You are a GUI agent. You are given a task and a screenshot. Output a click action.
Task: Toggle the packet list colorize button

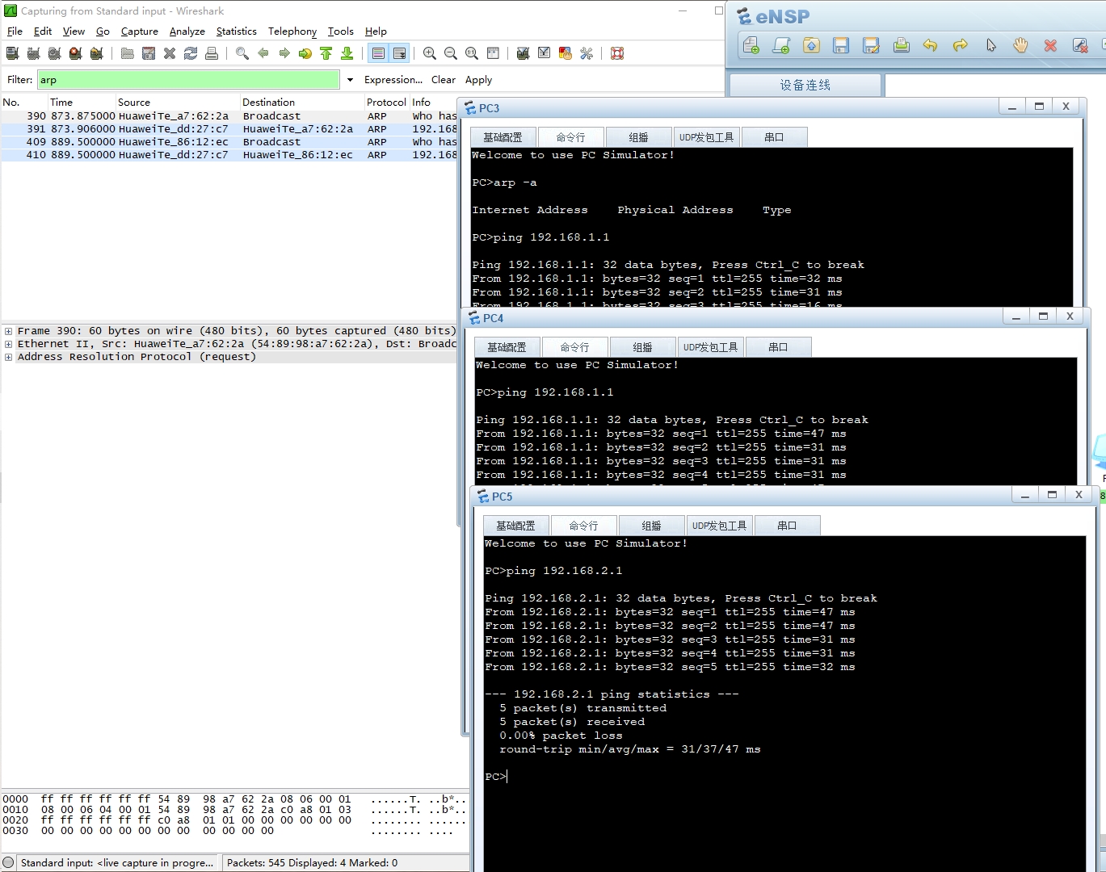click(x=378, y=53)
